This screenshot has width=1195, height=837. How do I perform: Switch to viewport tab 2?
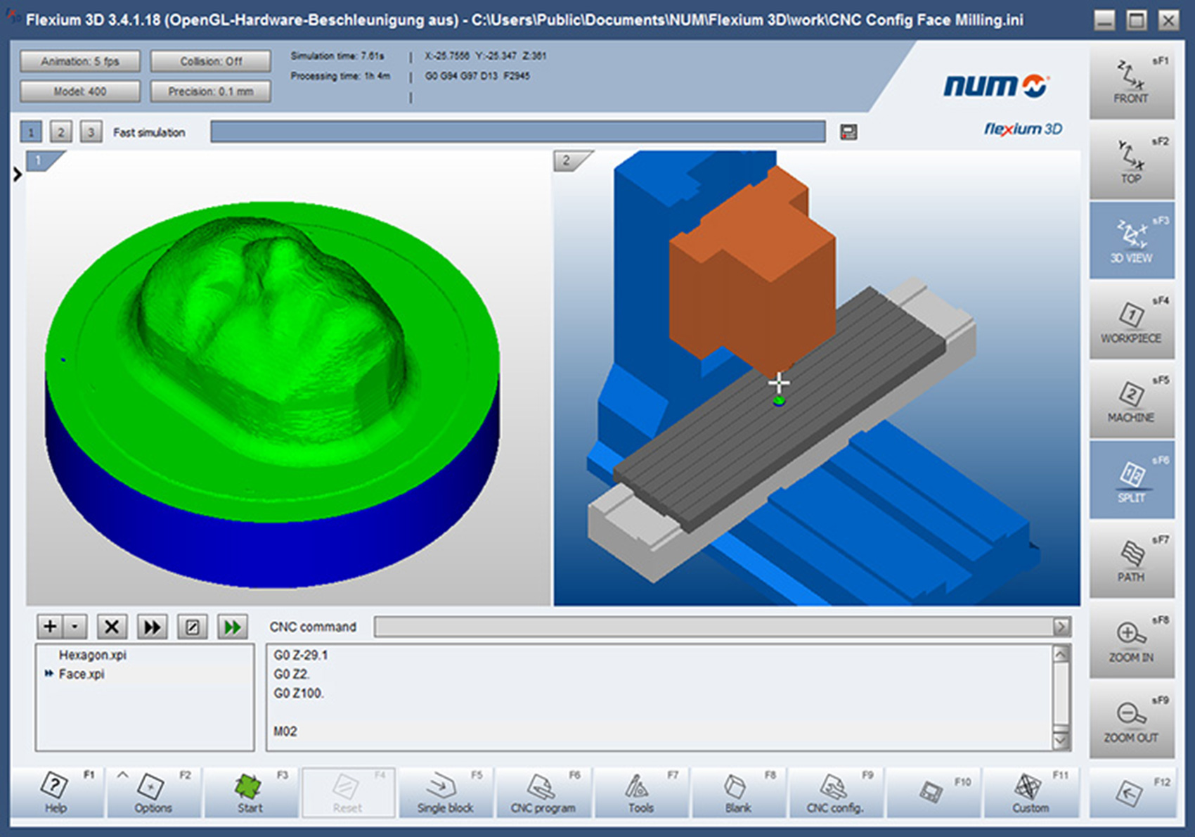[x=567, y=160]
